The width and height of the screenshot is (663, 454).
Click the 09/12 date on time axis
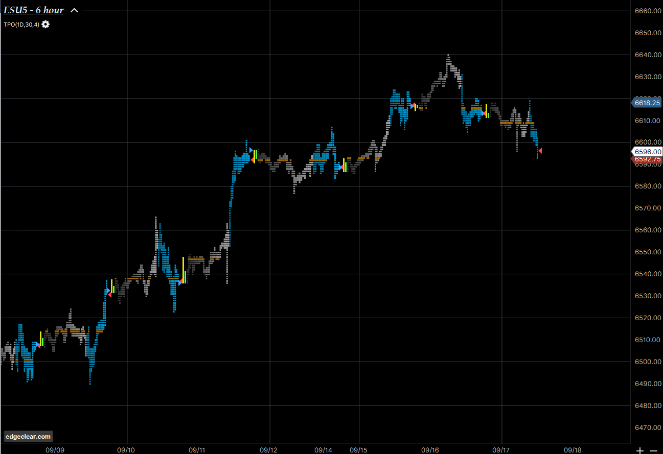[x=268, y=450]
